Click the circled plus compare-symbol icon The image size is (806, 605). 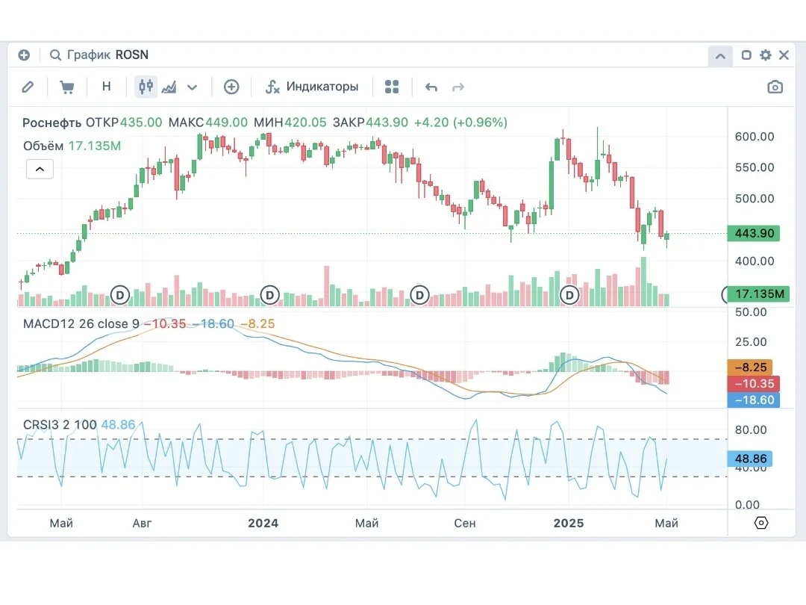coord(231,87)
